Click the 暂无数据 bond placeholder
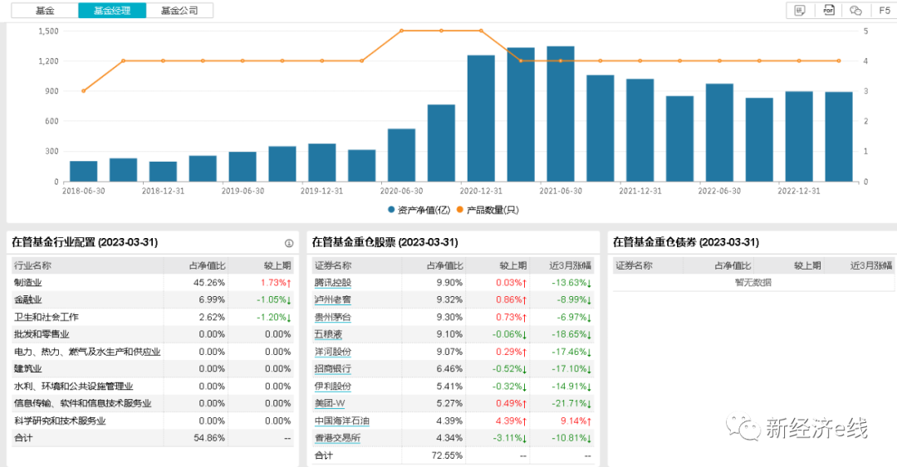Viewport: 897px width, 467px height. pos(752,282)
